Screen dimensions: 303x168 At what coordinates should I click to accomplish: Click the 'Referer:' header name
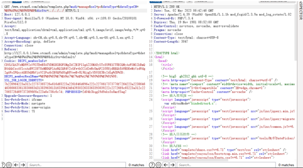click(11, 49)
